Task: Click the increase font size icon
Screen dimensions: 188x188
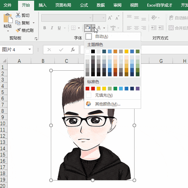Action: [110, 18]
